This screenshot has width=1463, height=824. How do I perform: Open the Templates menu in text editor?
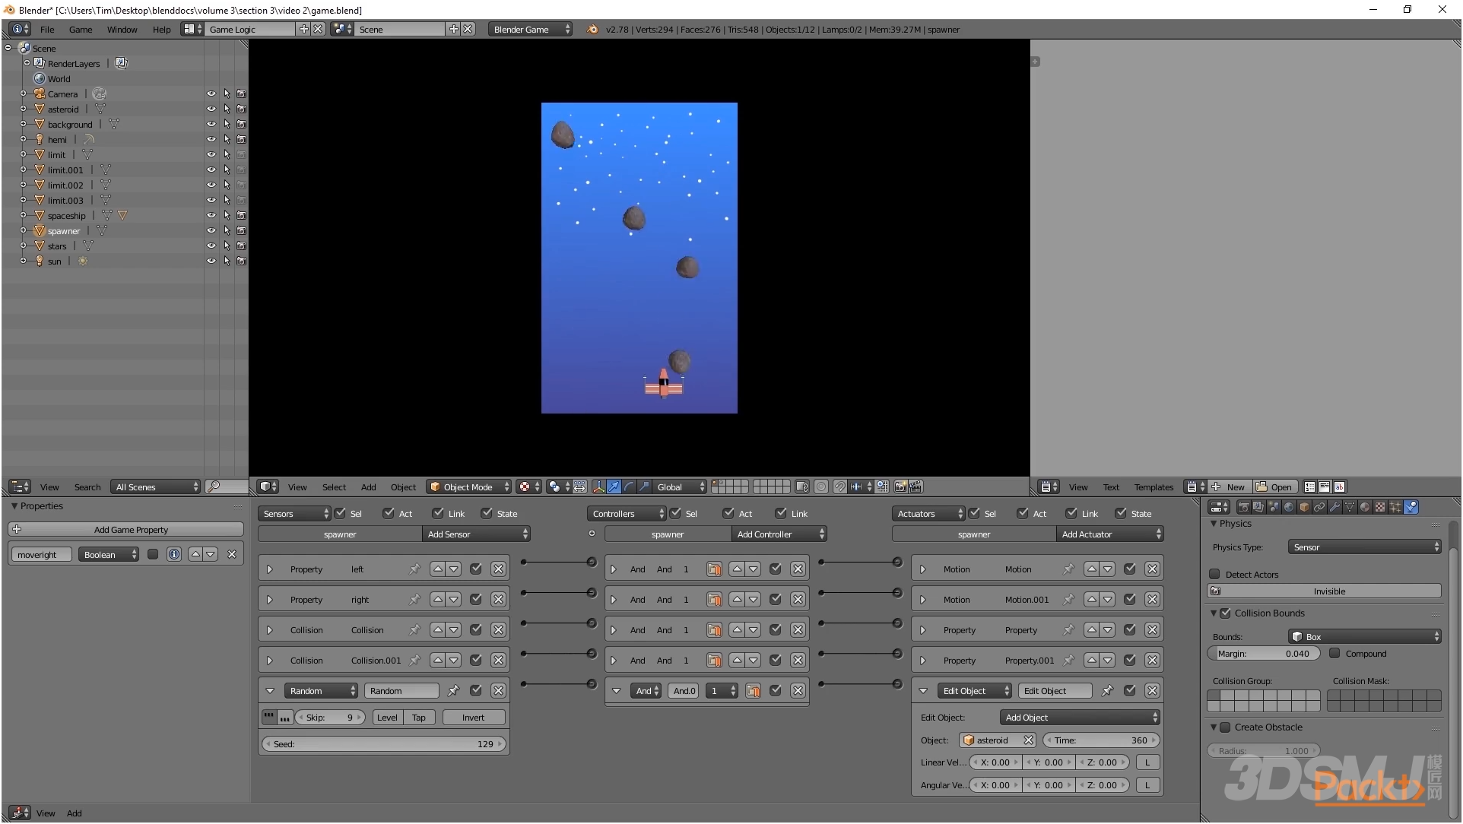1154,487
